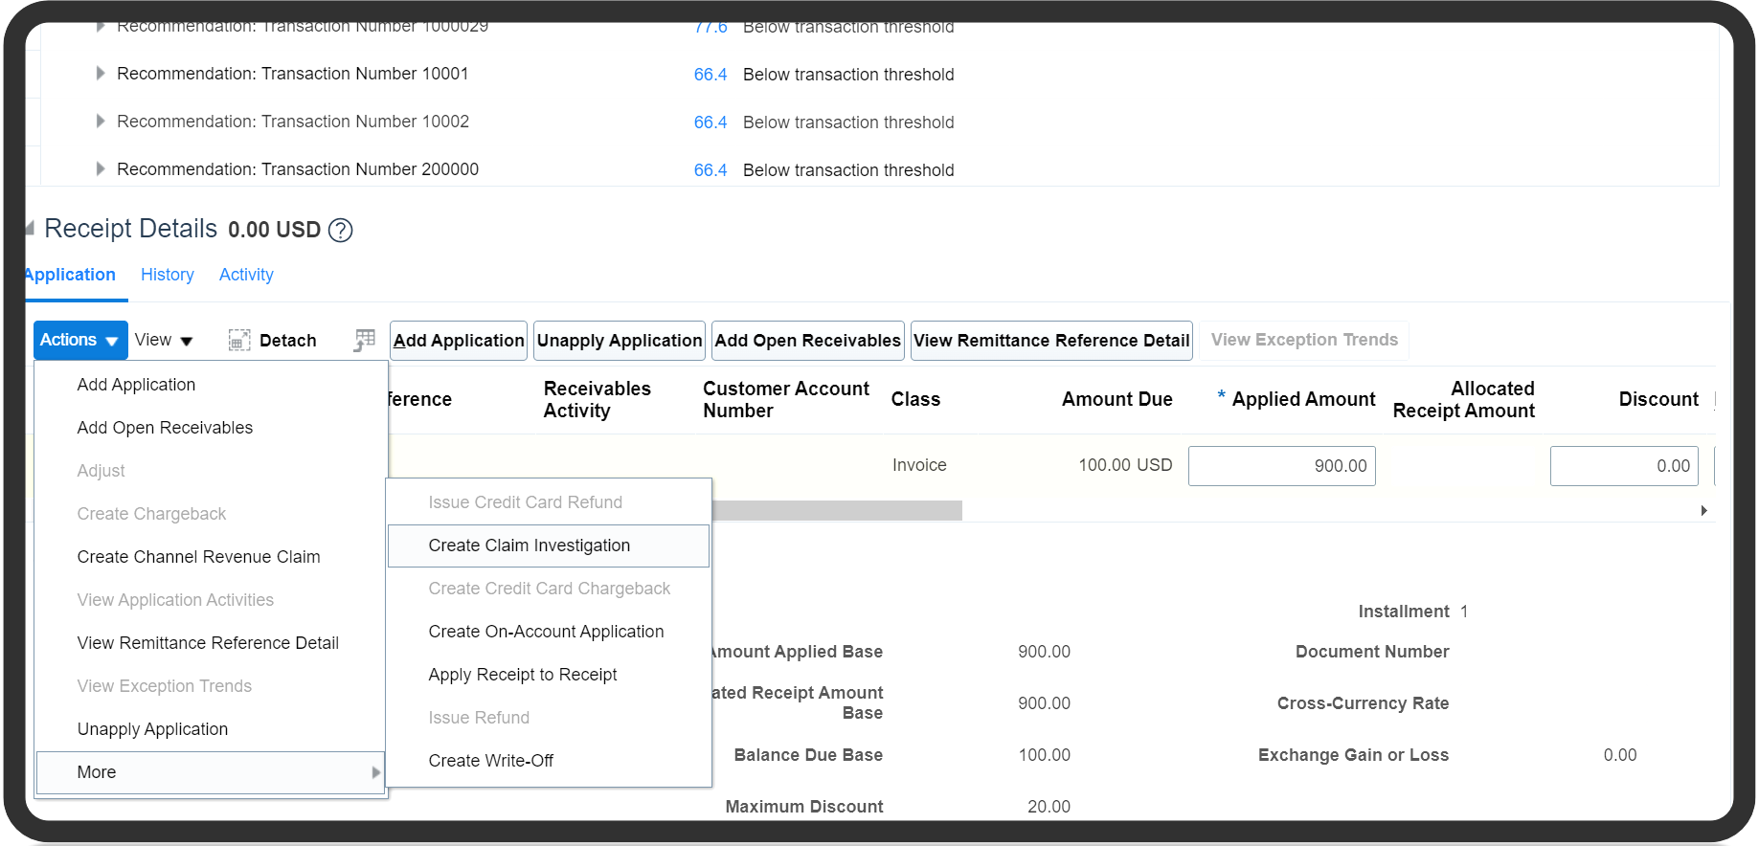Choose Create Channel Revenue Claim
The width and height of the screenshot is (1759, 846).
point(198,557)
